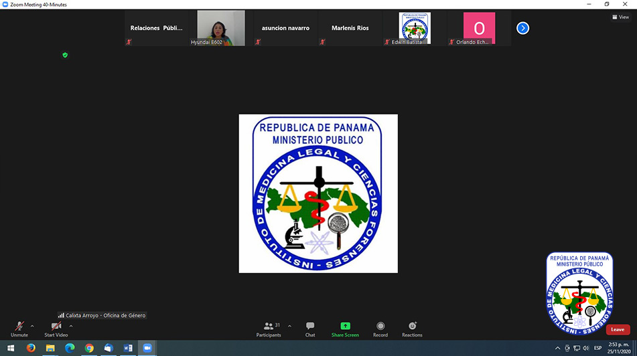Select the Hyundai E602 video thumbnail
This screenshot has width=637, height=356.
(221, 28)
